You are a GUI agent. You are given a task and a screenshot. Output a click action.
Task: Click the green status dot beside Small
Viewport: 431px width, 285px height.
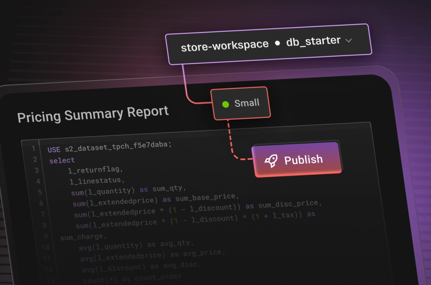[x=226, y=104]
